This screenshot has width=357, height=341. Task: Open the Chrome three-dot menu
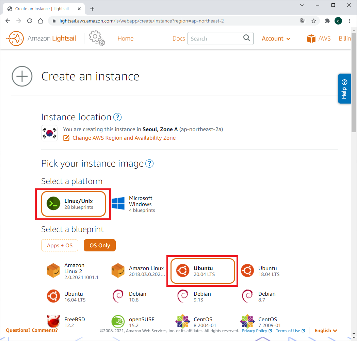click(349, 21)
